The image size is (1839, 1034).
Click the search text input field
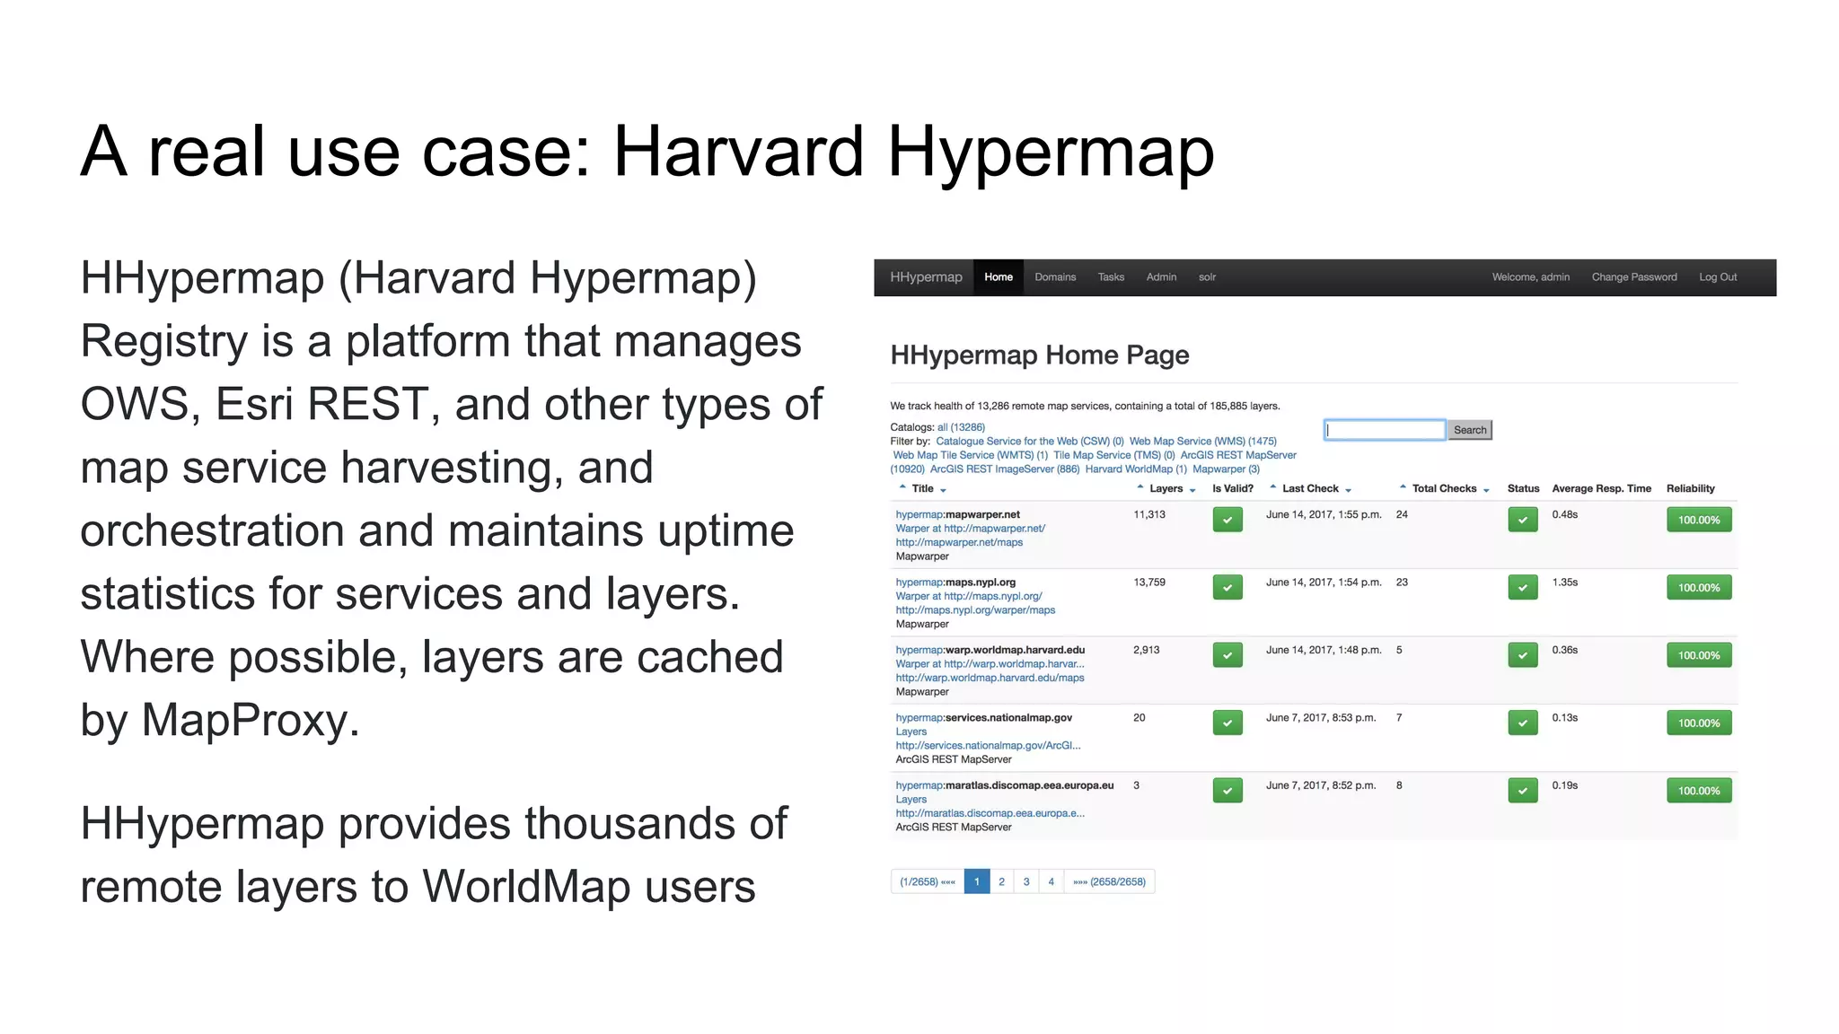coord(1385,430)
